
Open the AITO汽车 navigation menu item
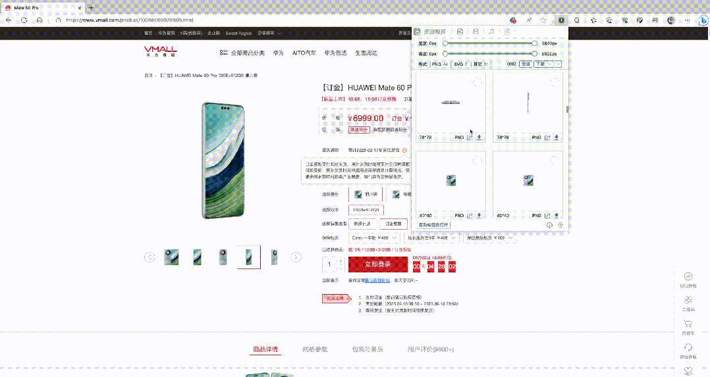304,53
